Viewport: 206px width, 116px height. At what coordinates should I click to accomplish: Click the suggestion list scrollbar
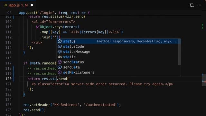tap(180, 52)
